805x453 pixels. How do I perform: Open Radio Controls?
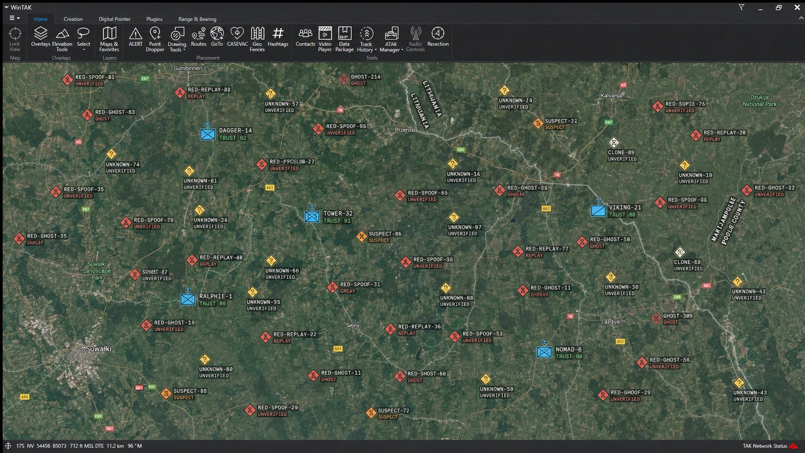tap(415, 39)
